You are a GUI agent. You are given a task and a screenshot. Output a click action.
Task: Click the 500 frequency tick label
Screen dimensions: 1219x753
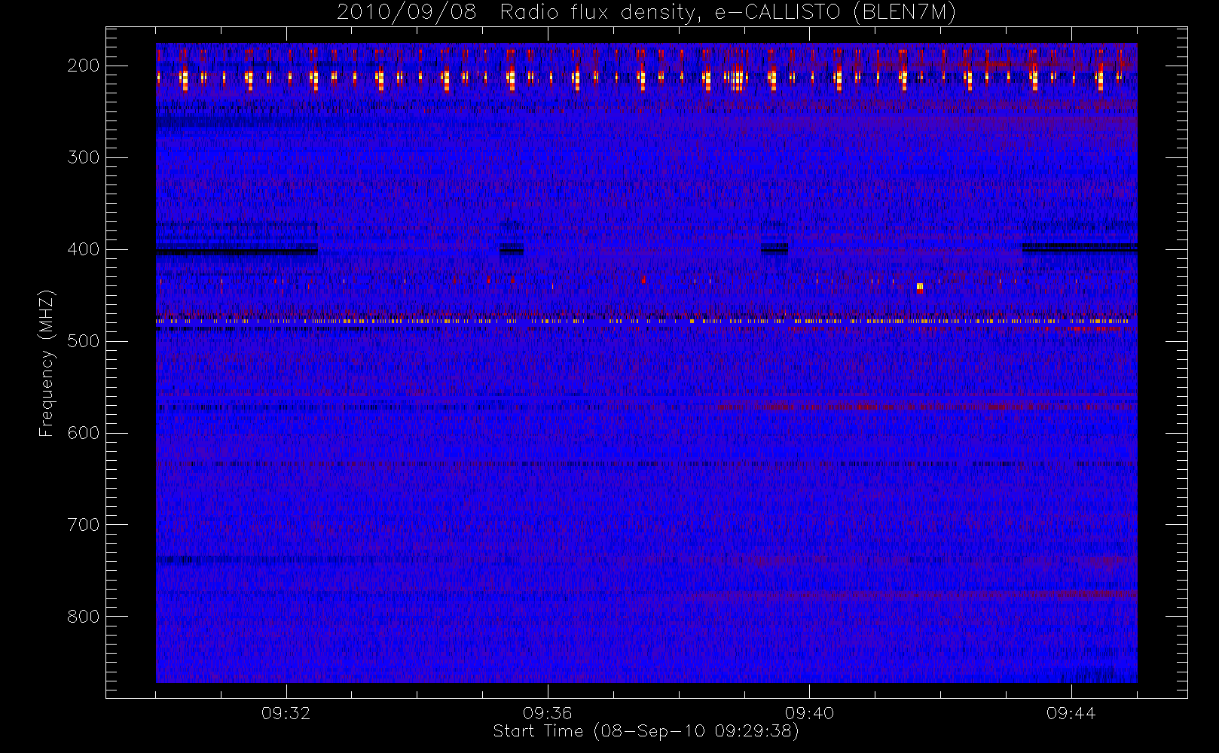click(84, 341)
